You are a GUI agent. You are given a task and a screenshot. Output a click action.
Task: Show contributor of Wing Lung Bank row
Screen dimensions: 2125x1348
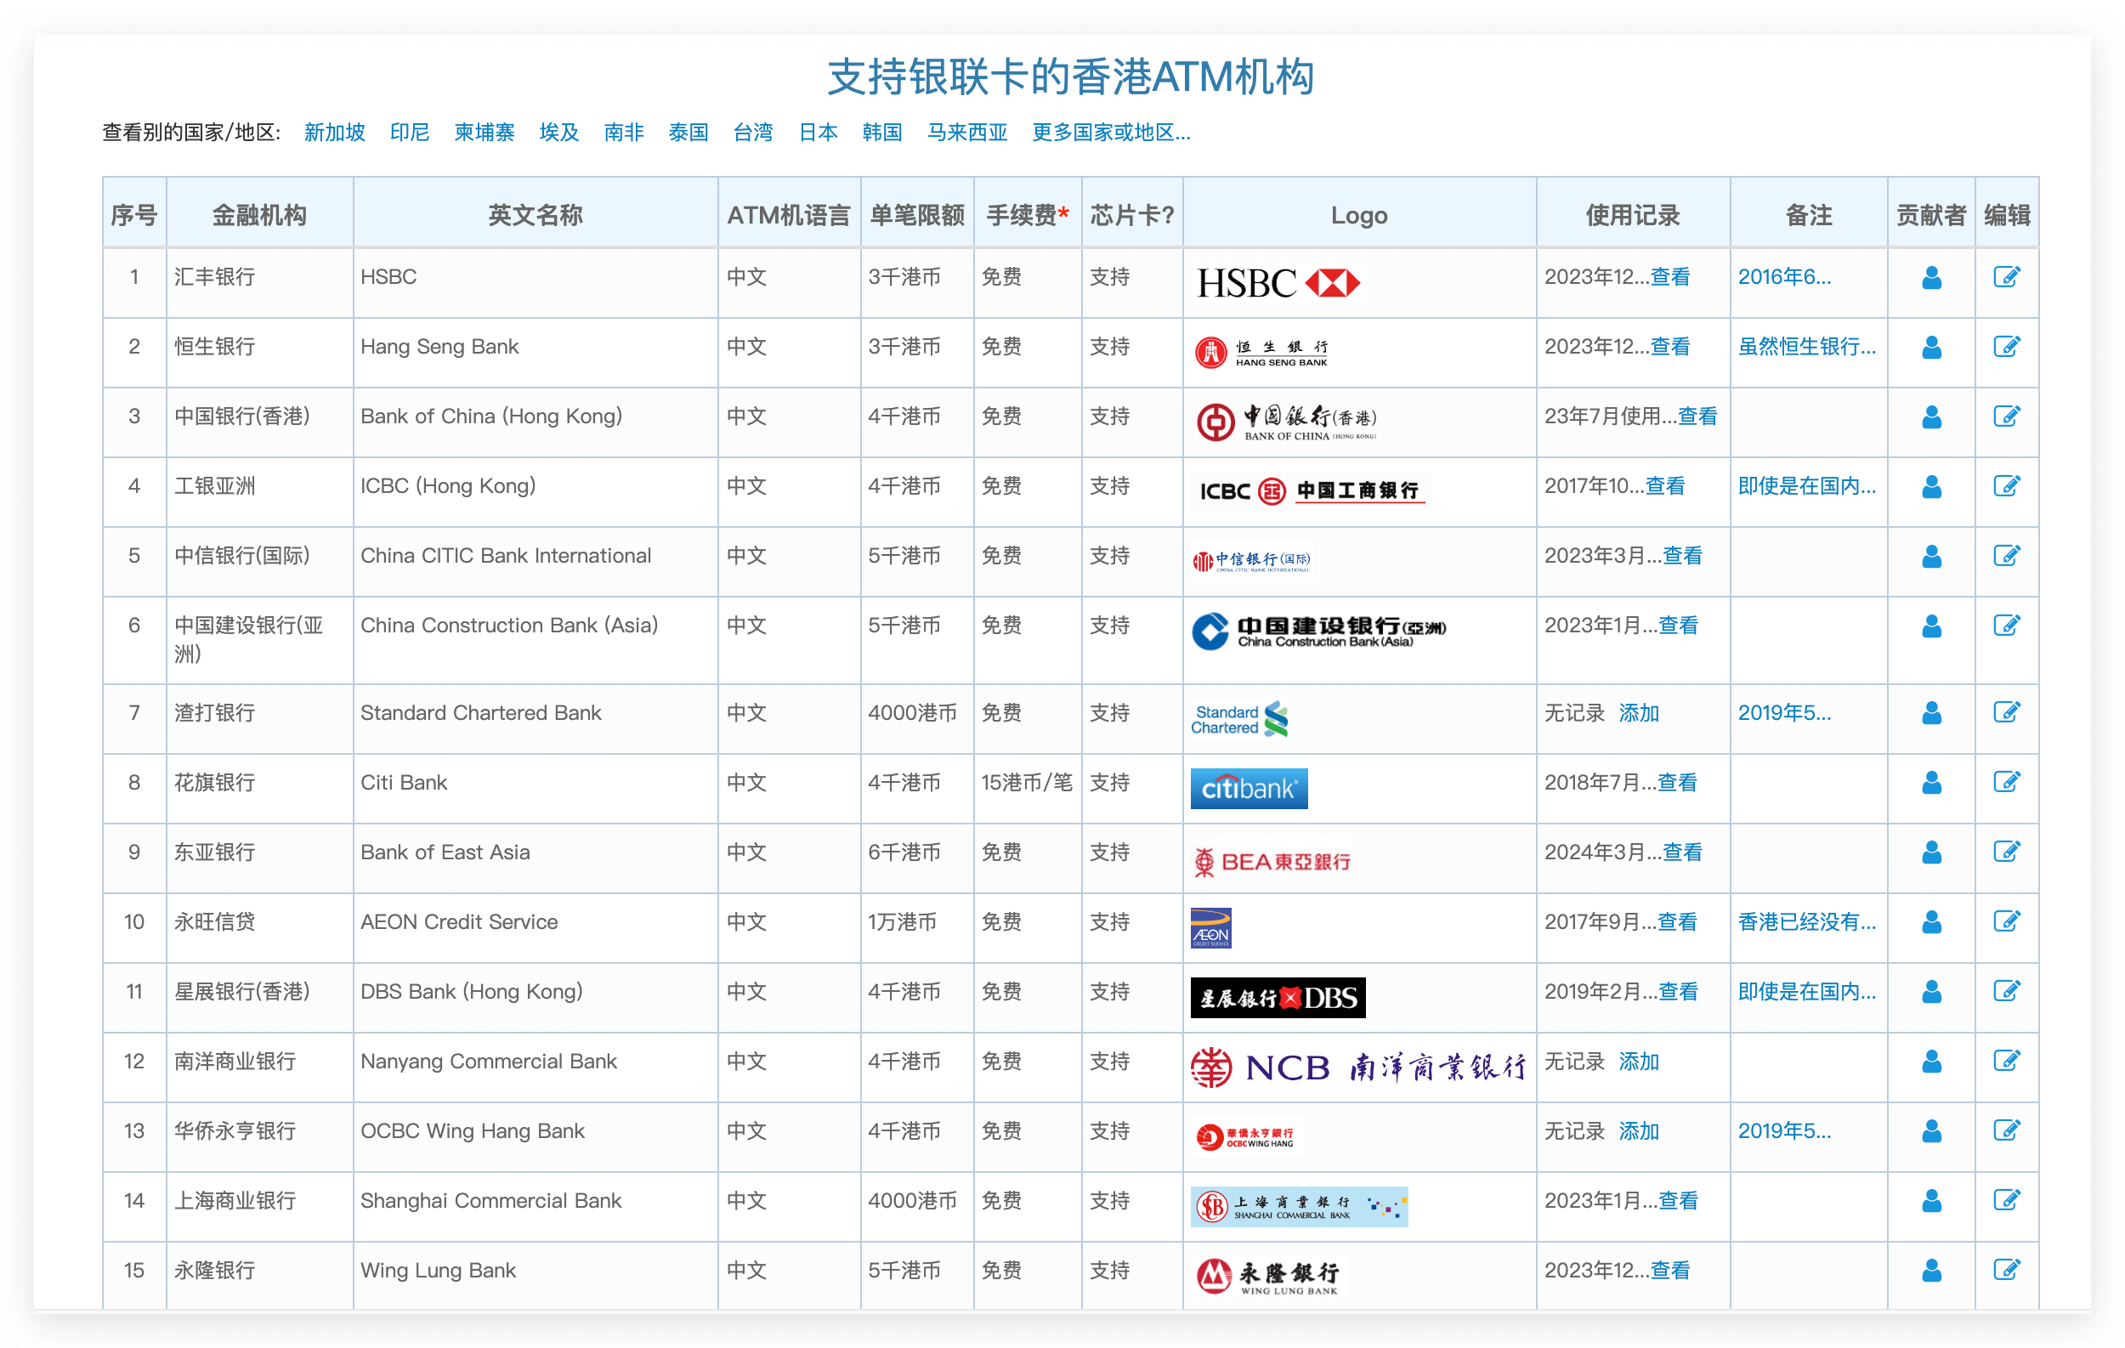point(1931,1271)
